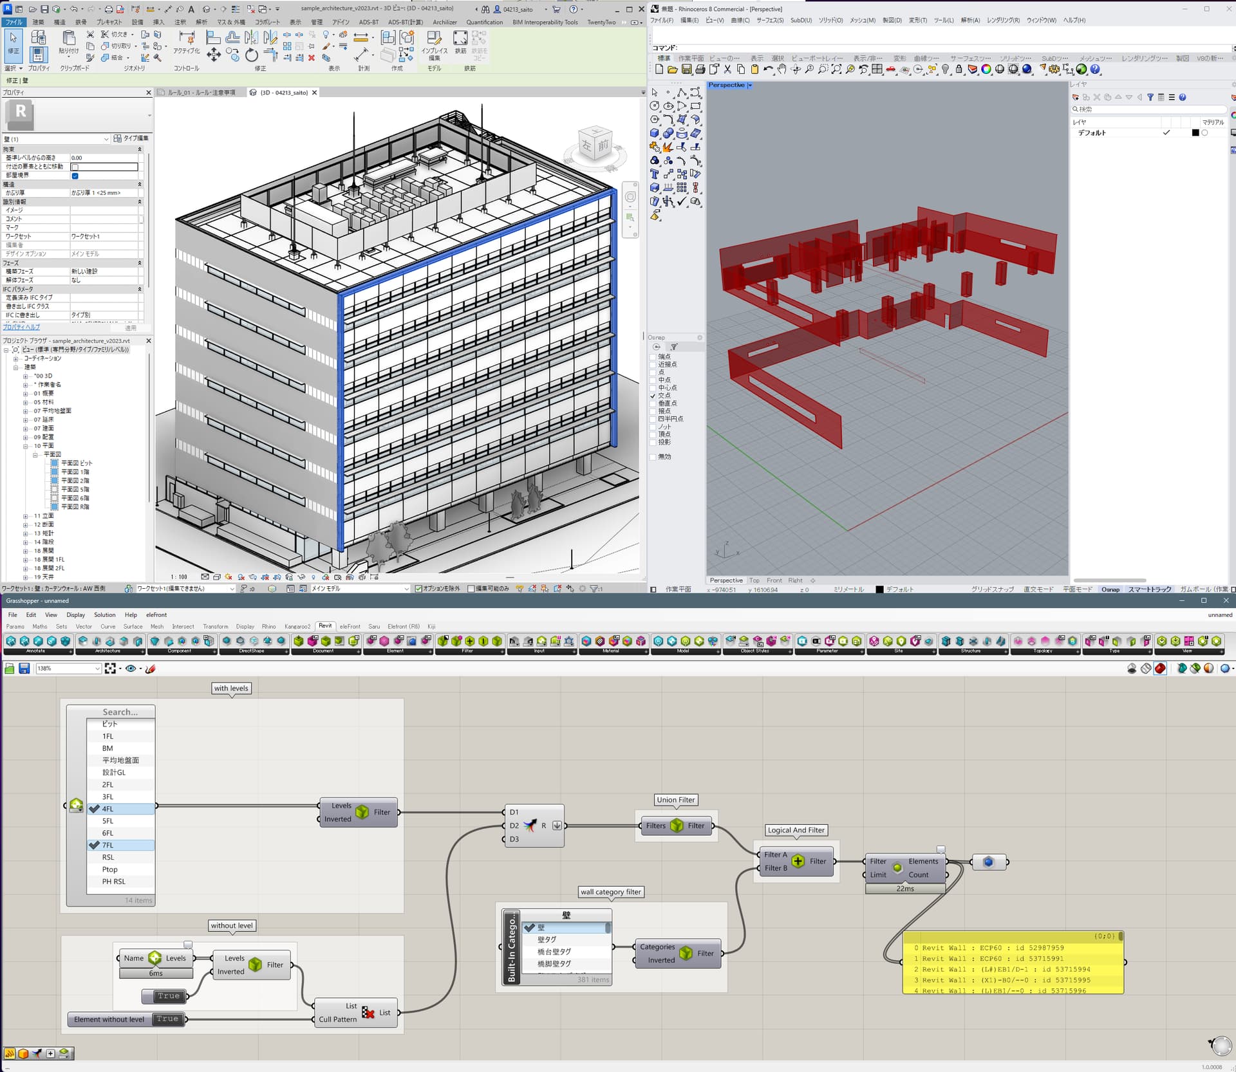Toggle Rhino Osnap 交点 checkbox

[x=653, y=396]
